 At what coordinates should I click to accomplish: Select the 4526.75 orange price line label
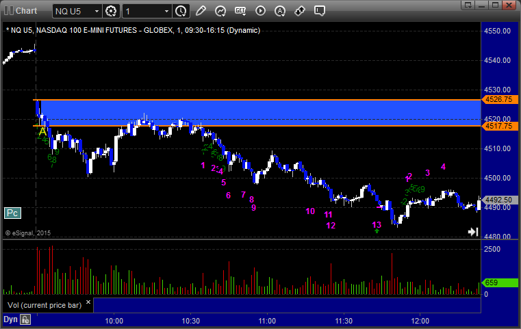(500, 99)
